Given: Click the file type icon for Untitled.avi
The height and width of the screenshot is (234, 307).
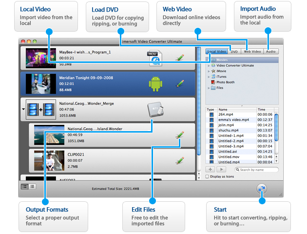Looking at the screenshot, I should pyautogui.click(x=211, y=152).
